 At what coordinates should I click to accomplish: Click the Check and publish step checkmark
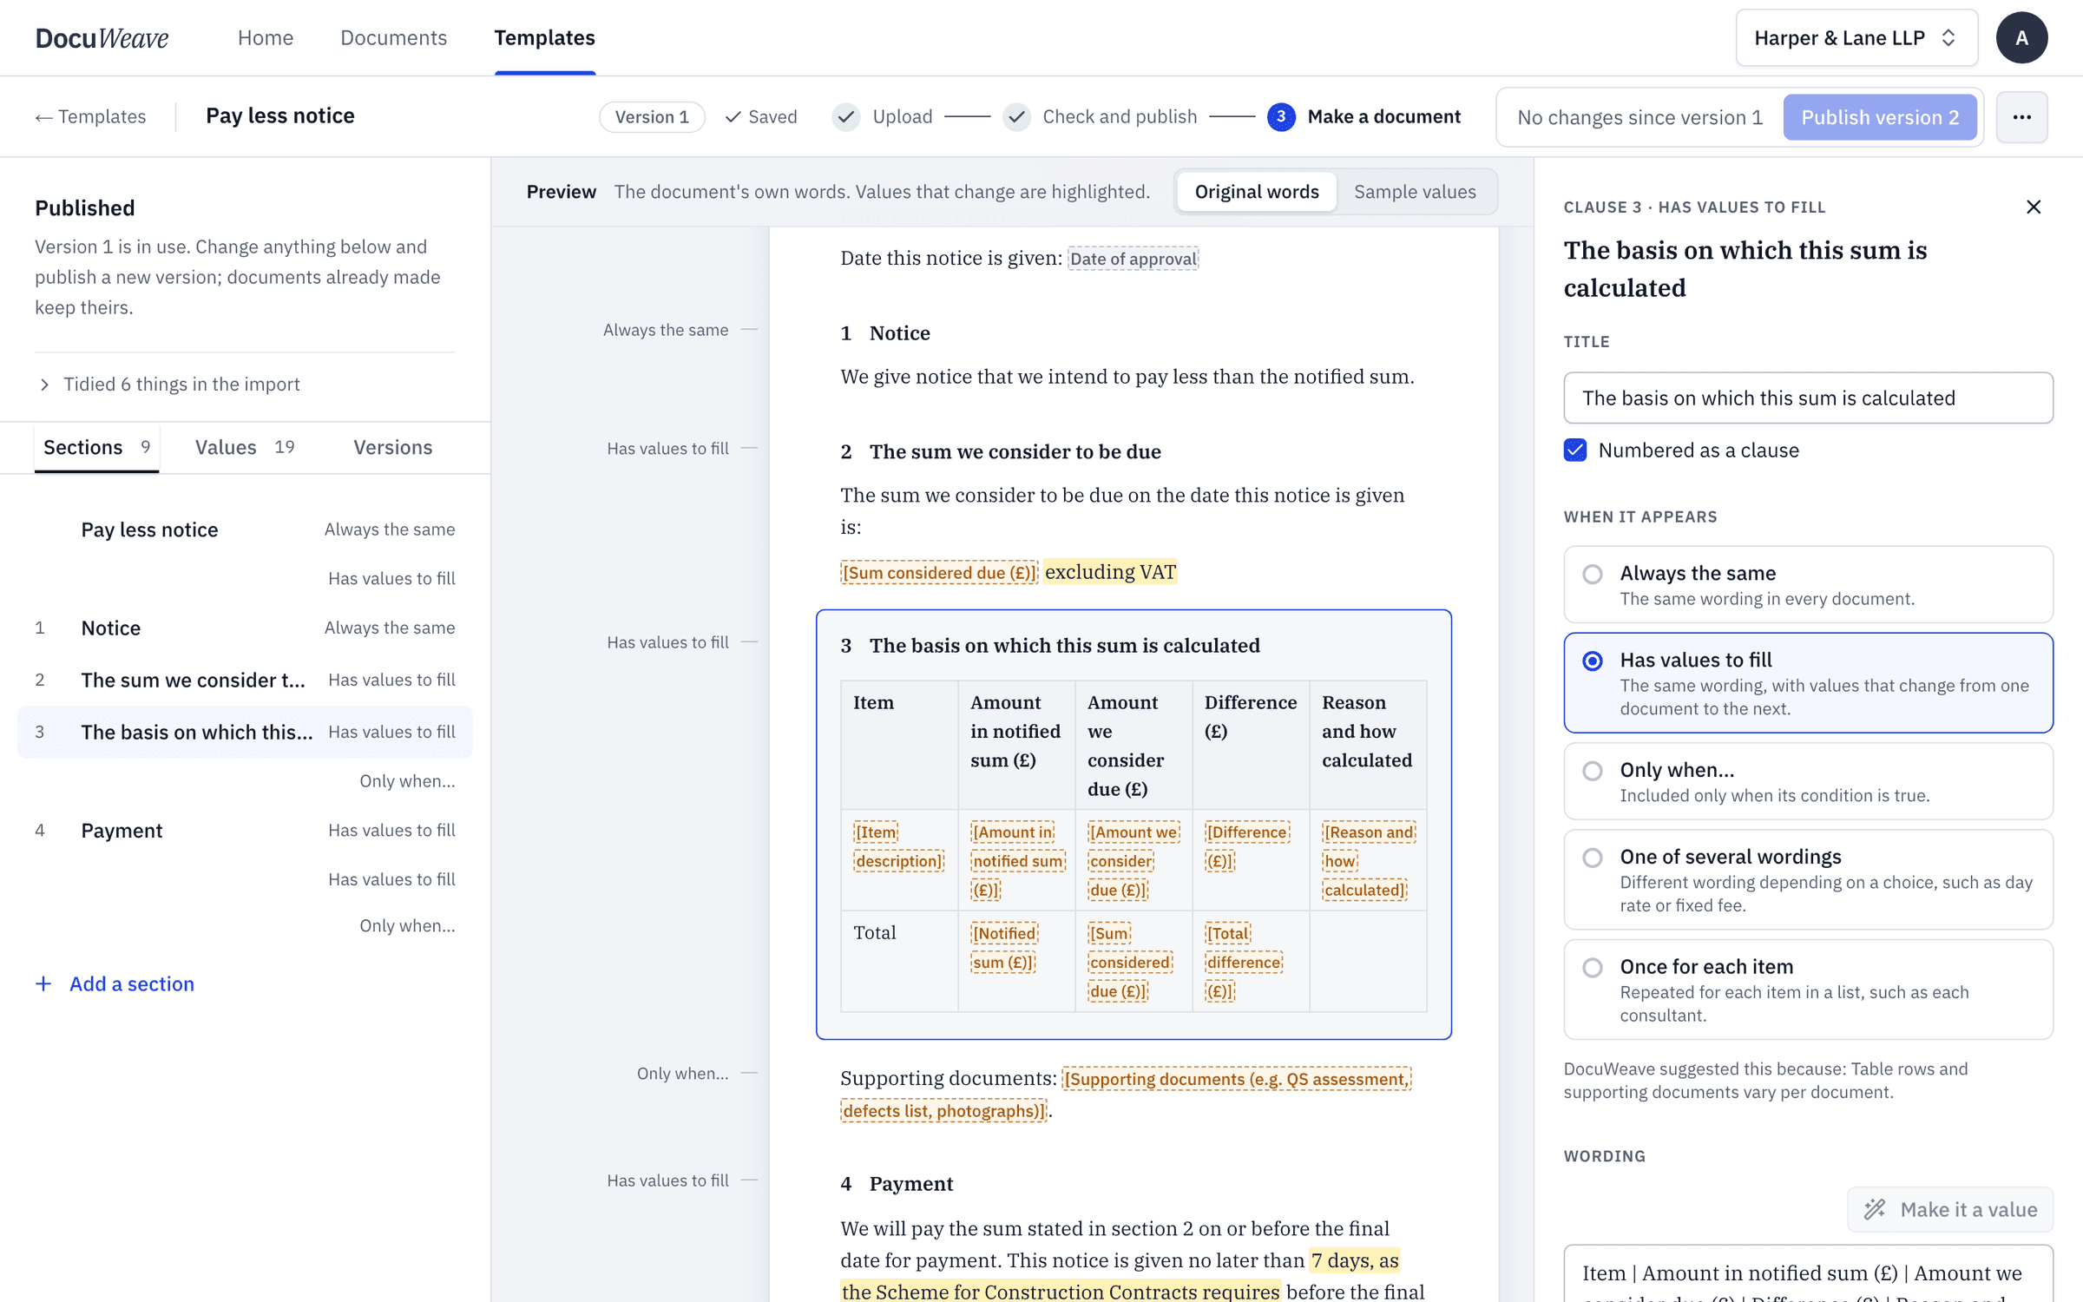[1016, 117]
